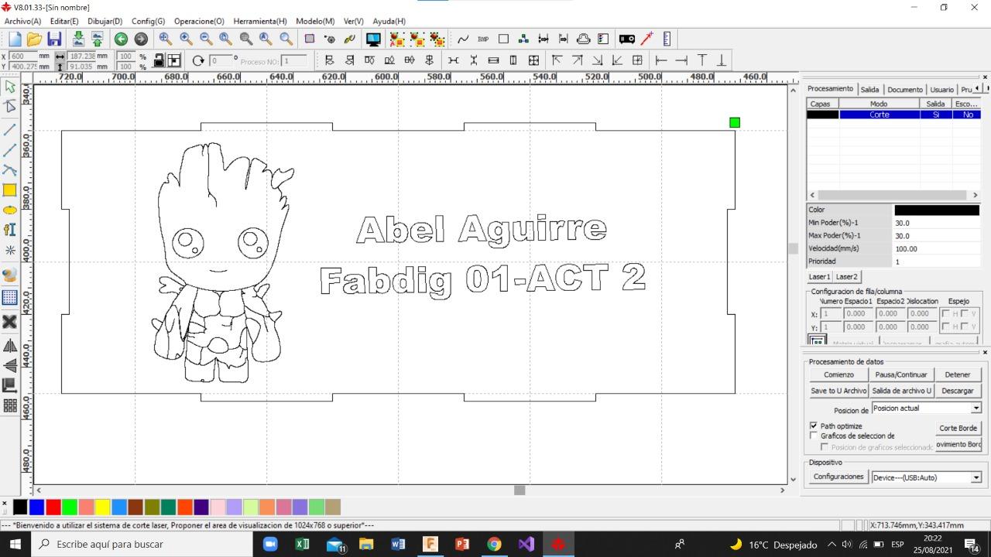This screenshot has width=991, height=557.
Task: Select the rectangle drawing tool
Action: click(x=10, y=190)
